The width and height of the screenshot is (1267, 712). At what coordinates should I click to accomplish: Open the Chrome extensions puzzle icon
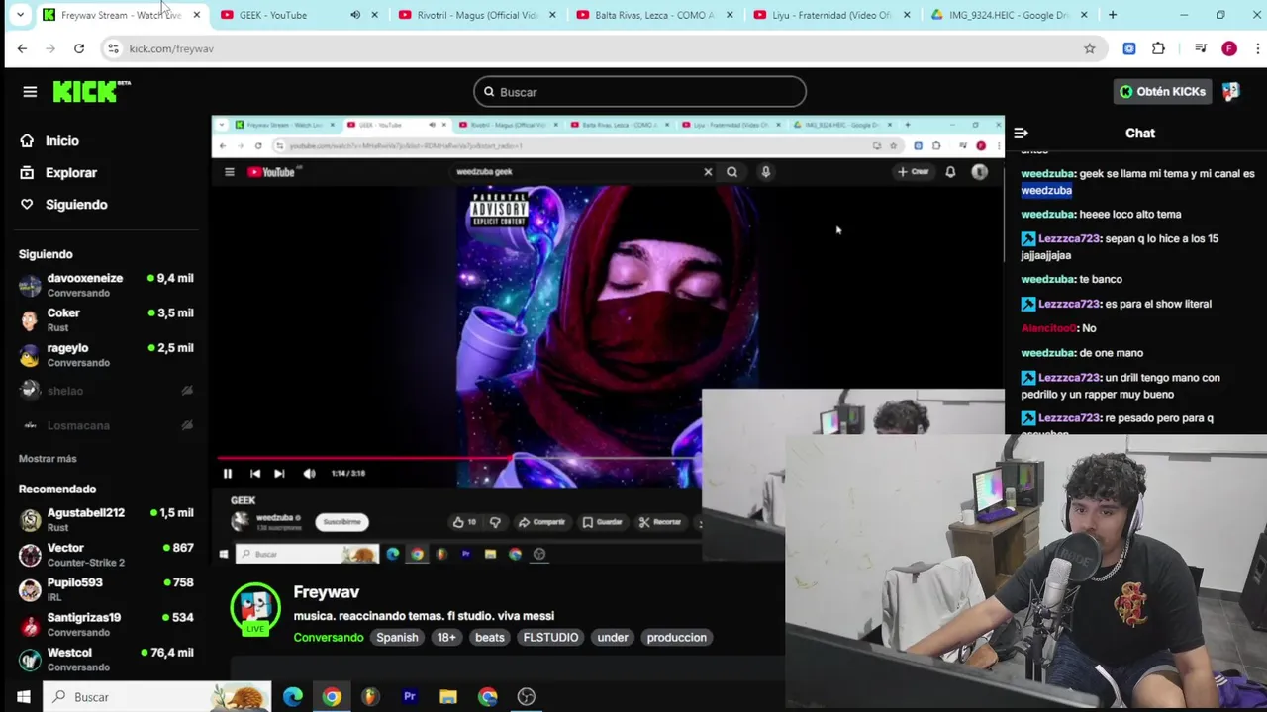click(1158, 48)
